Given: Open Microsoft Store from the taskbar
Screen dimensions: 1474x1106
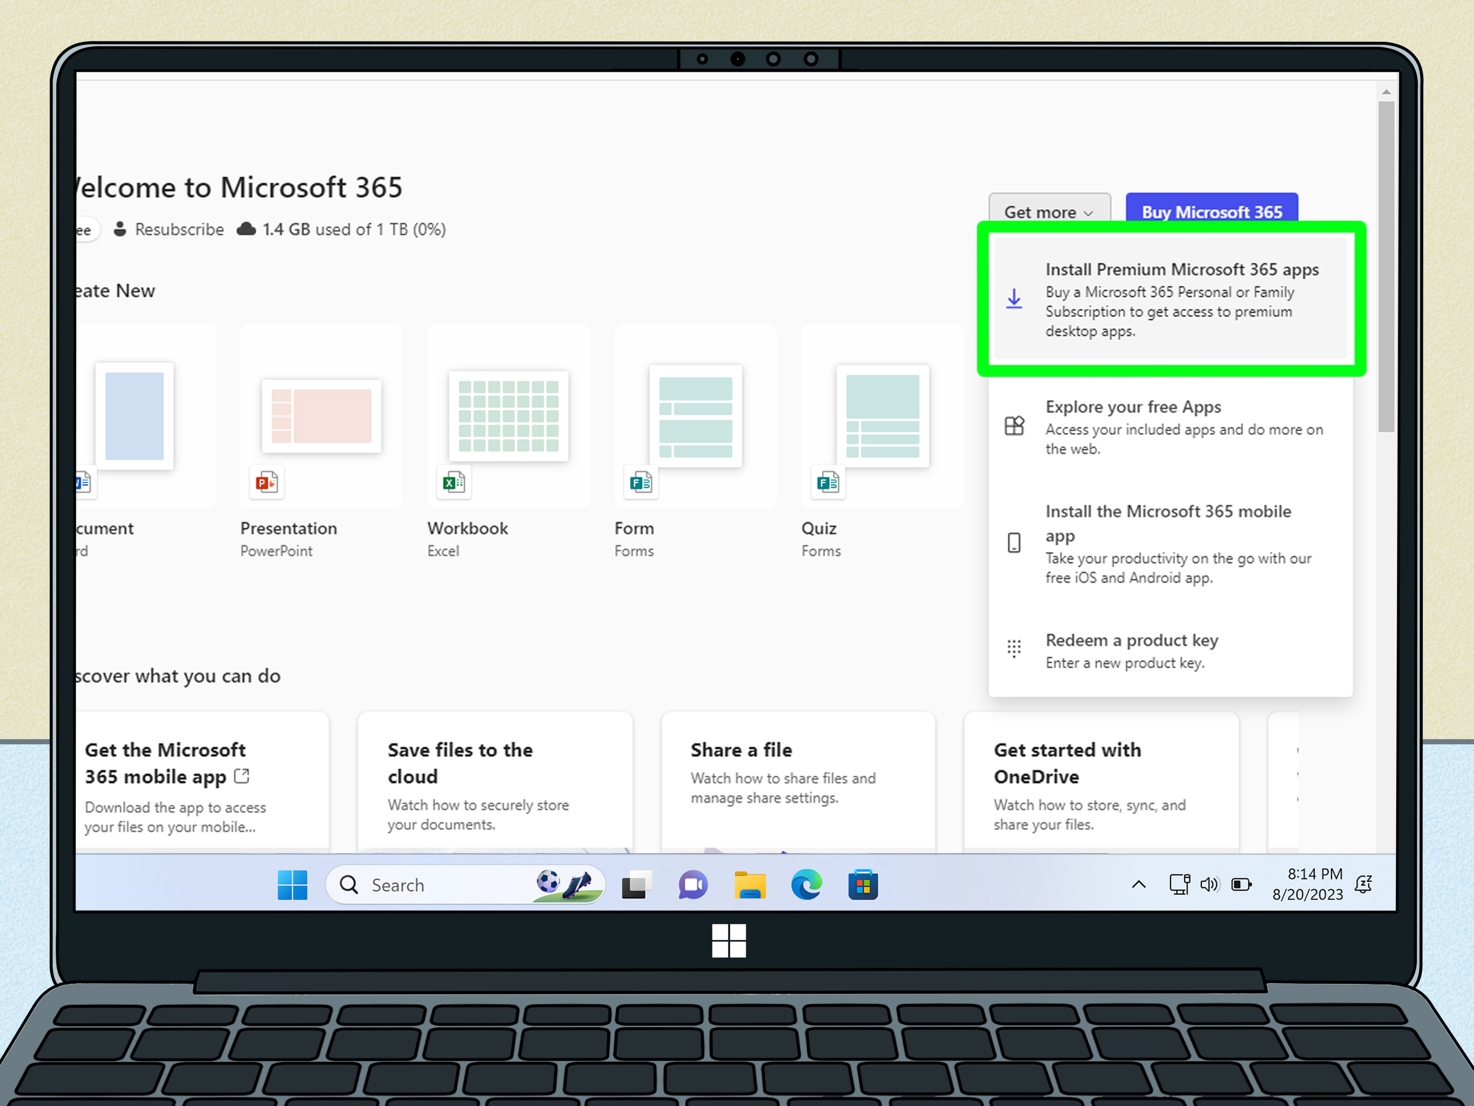Looking at the screenshot, I should click(863, 885).
